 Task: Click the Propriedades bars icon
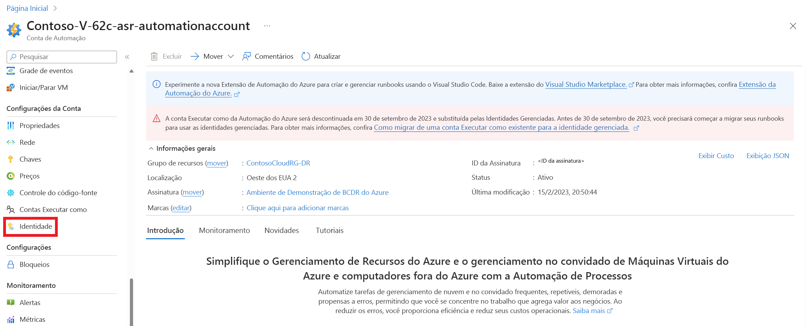click(11, 126)
